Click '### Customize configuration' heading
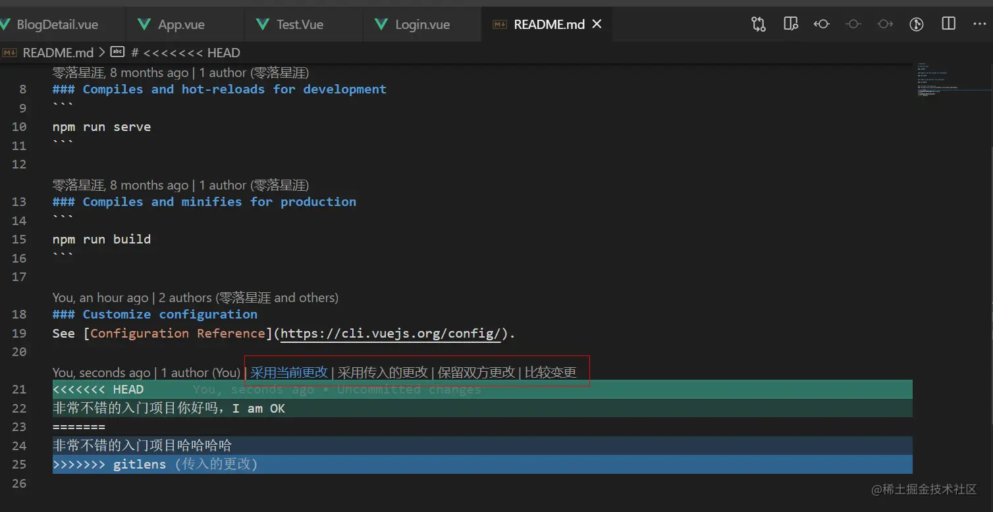This screenshot has height=512, width=993. tap(155, 315)
